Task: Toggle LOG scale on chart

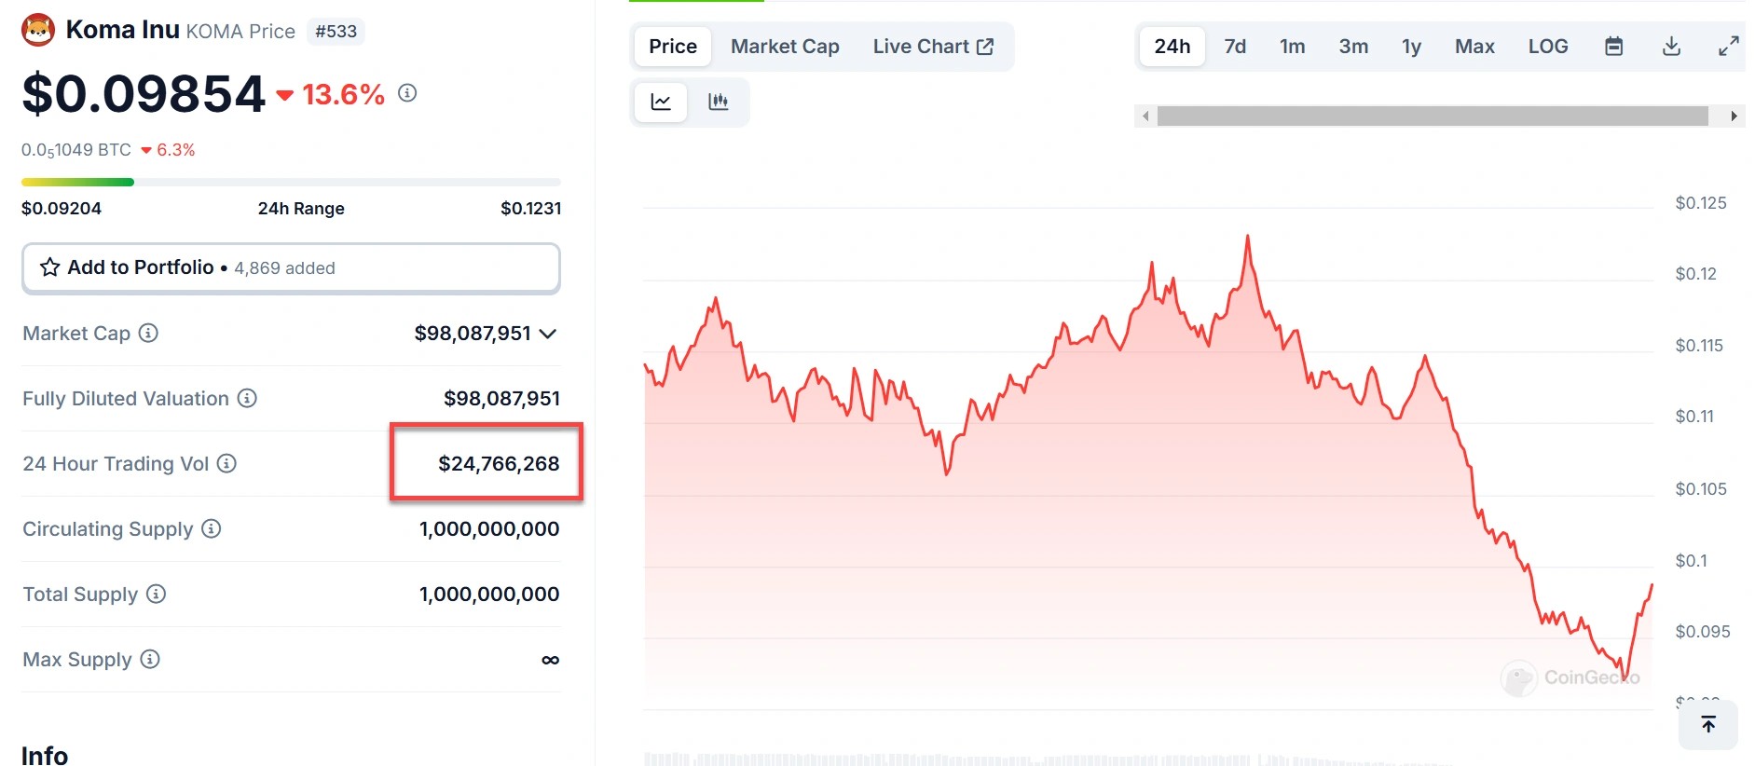Action: 1547,47
